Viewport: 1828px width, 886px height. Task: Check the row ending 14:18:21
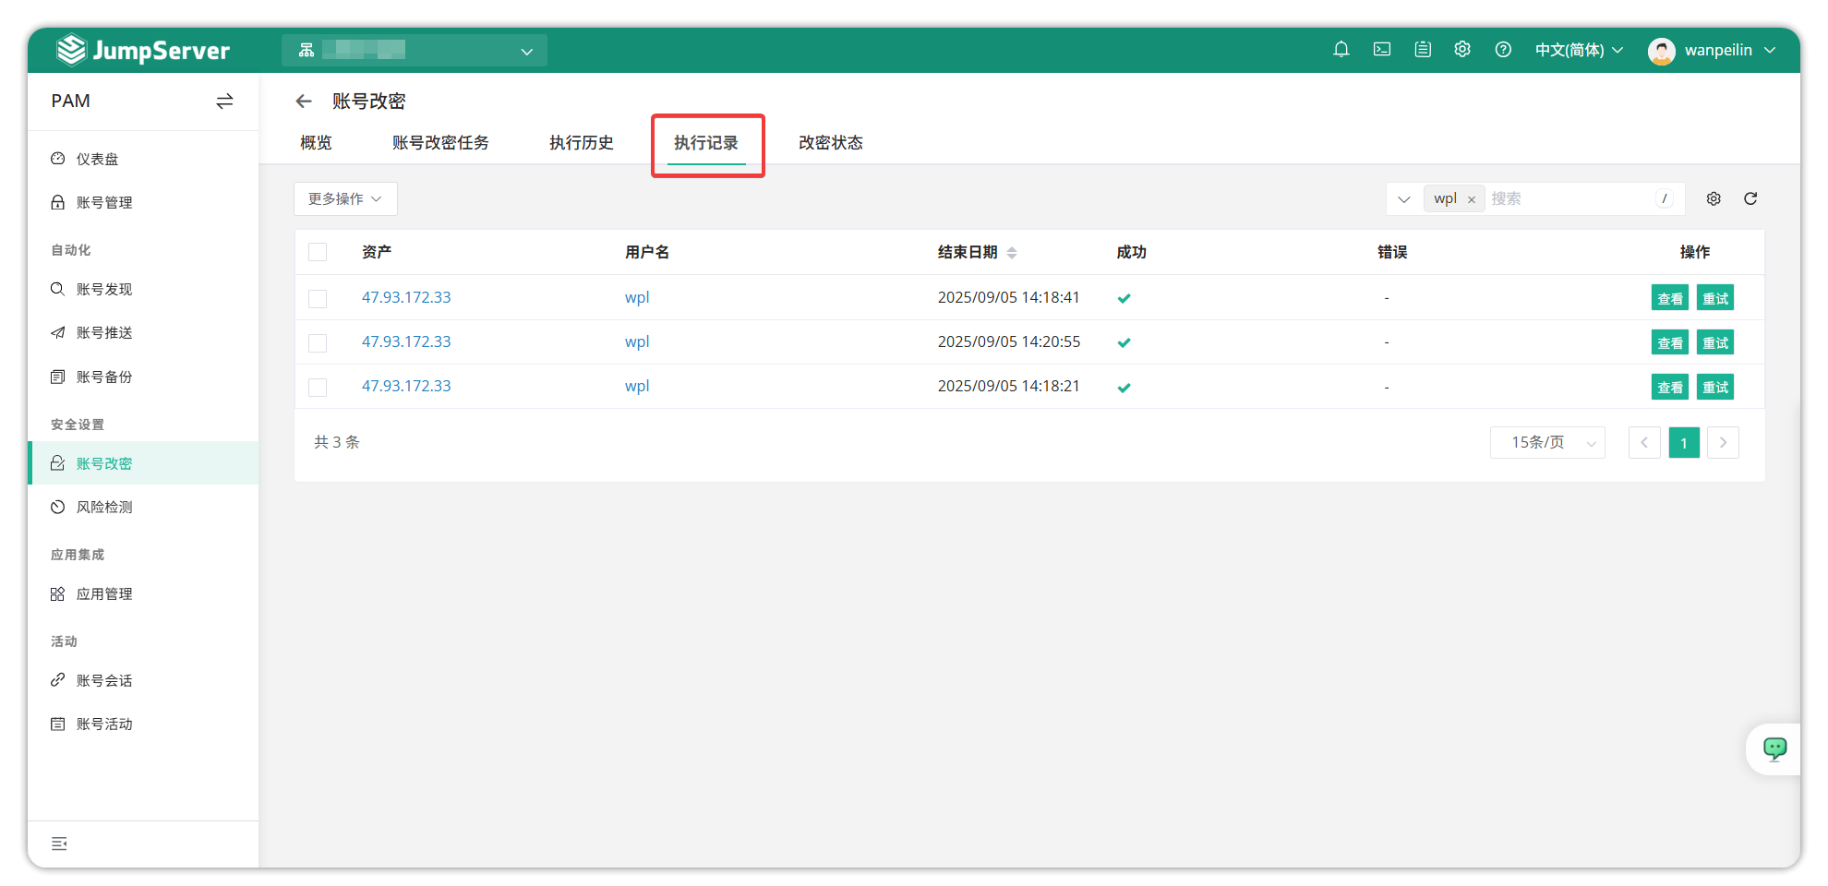[x=318, y=387]
